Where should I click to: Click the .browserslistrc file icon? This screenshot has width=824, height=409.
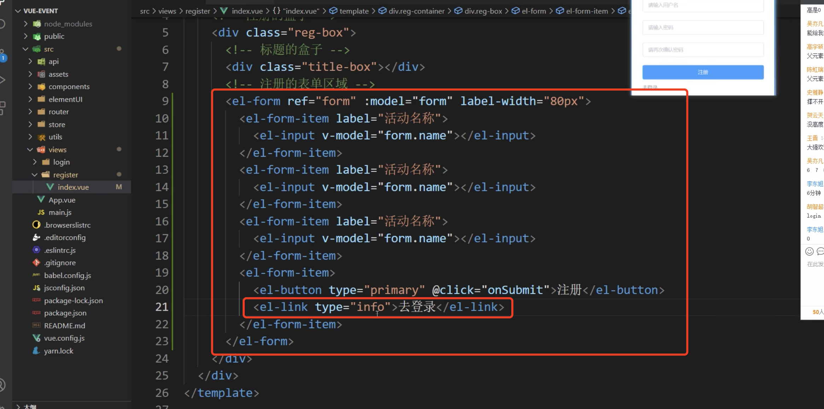coord(36,225)
